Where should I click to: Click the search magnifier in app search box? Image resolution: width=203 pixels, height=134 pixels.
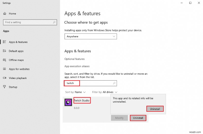coord(114,83)
